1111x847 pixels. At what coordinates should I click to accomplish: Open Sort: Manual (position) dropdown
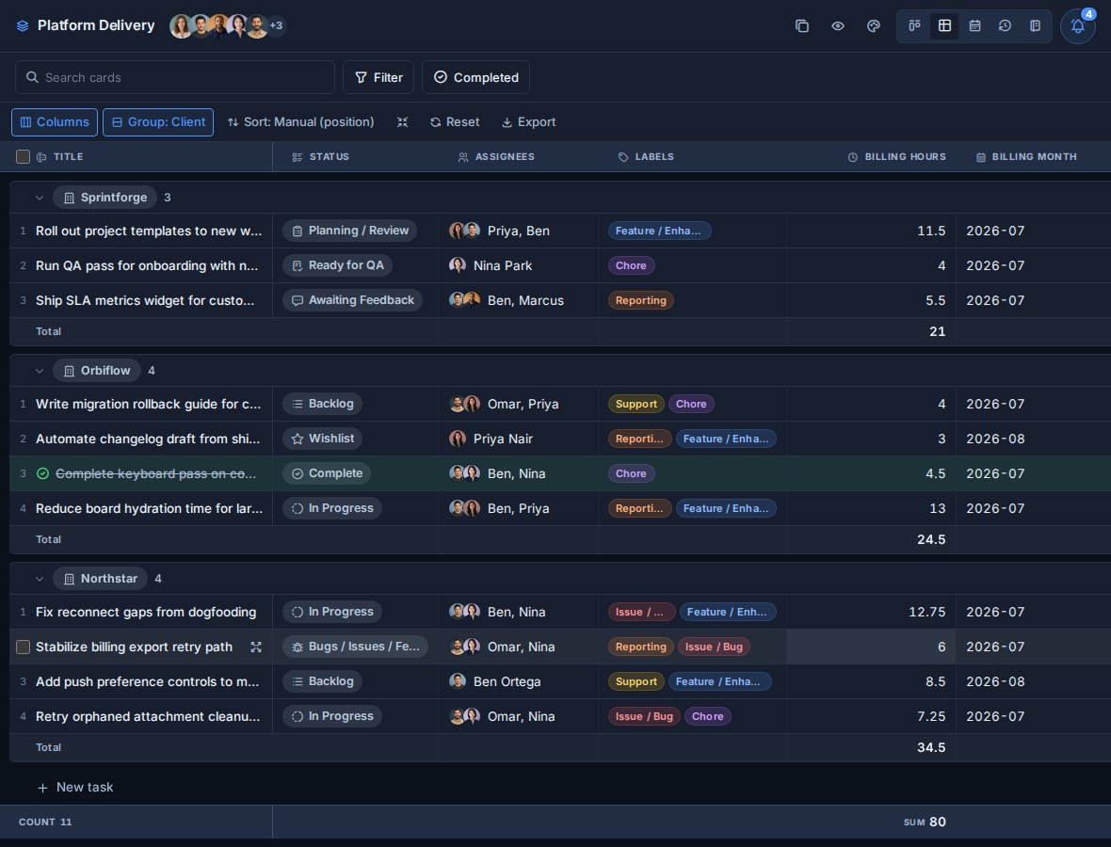point(300,121)
